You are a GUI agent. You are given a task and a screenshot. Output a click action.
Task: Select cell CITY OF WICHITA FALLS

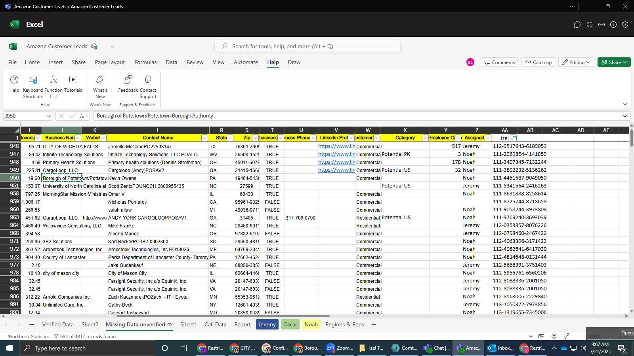[62, 146]
